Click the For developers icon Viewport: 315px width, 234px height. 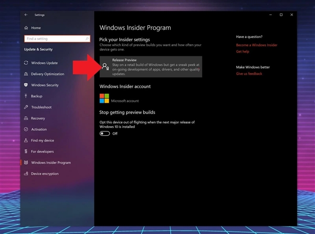click(x=26, y=151)
